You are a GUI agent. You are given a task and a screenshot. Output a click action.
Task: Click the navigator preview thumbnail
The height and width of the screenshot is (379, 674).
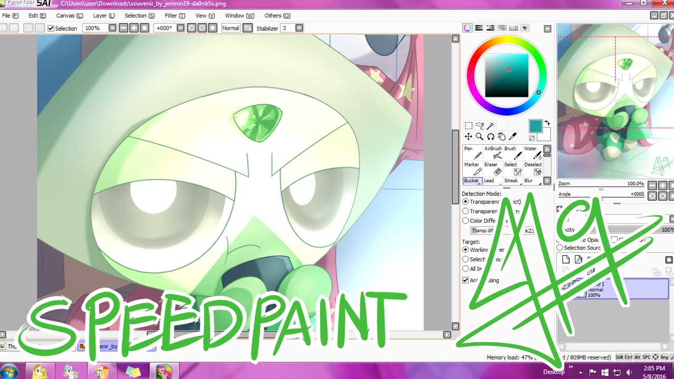615,101
